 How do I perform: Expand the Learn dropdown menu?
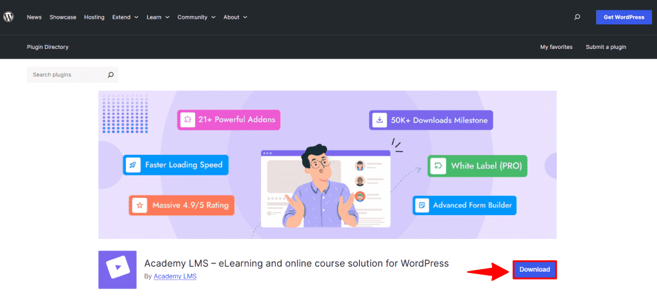tap(158, 17)
